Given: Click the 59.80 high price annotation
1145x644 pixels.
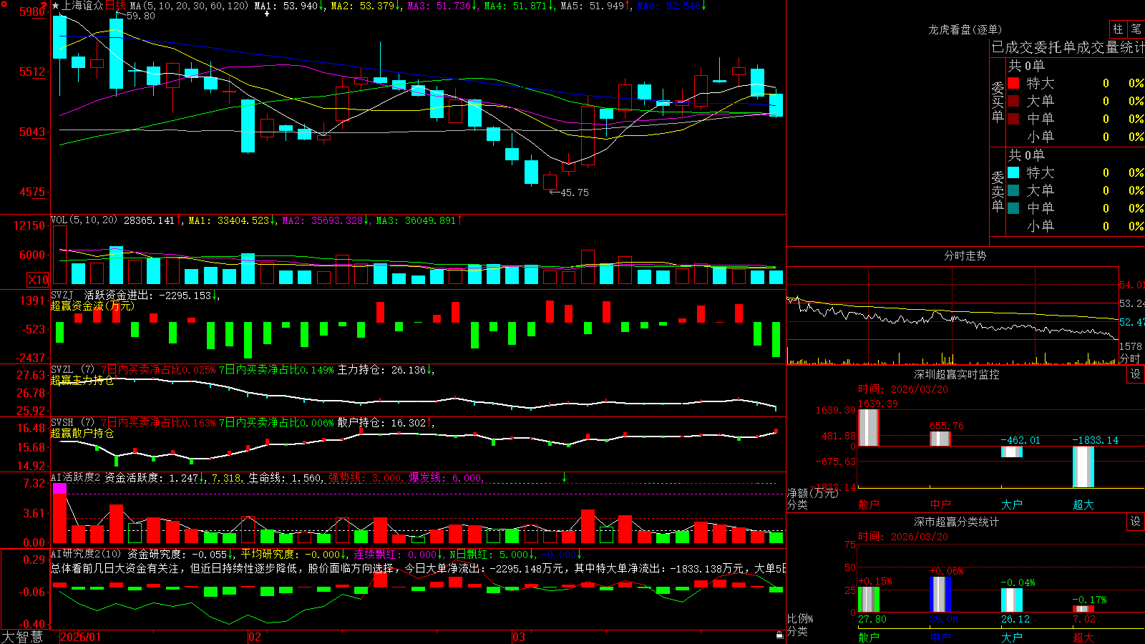Looking at the screenshot, I should (x=141, y=16).
